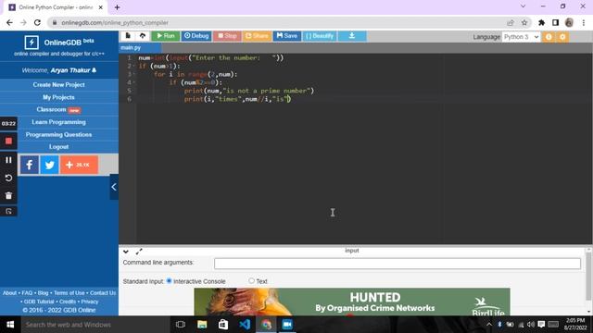Open the Language Python 3 dropdown
This screenshot has width=593, height=333.
521,37
